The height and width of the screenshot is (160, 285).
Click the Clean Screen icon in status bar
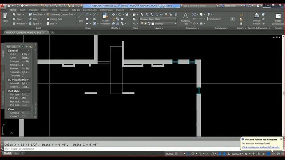tap(278, 154)
